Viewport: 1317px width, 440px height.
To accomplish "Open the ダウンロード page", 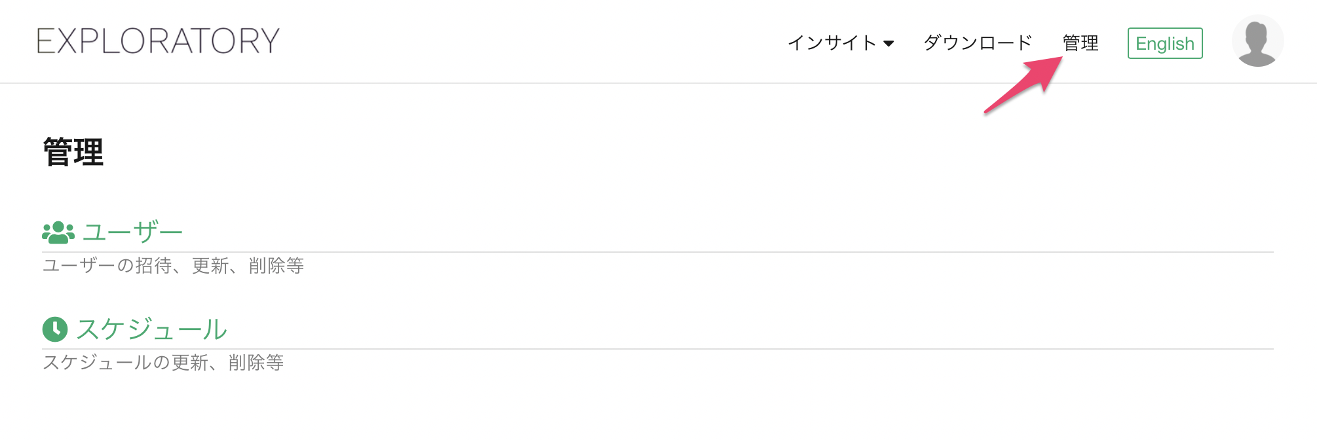I will [978, 43].
